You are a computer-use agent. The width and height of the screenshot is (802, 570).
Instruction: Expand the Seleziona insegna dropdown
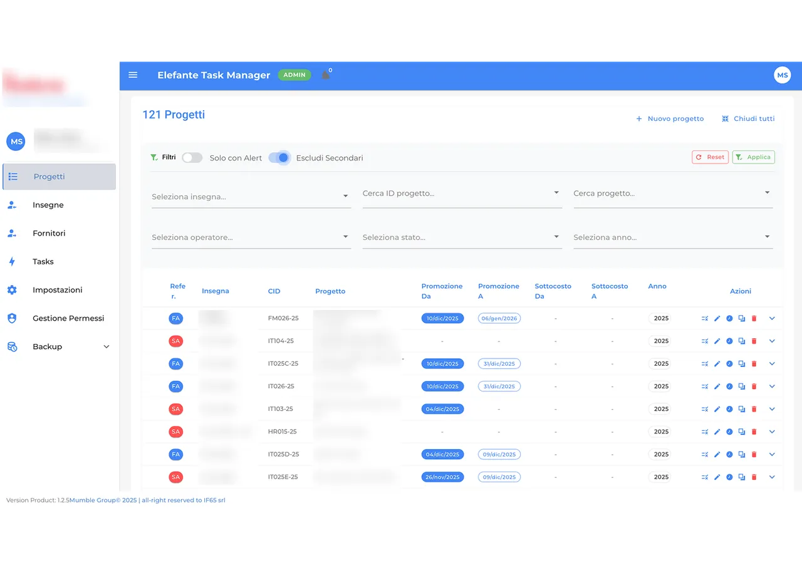pyautogui.click(x=251, y=196)
